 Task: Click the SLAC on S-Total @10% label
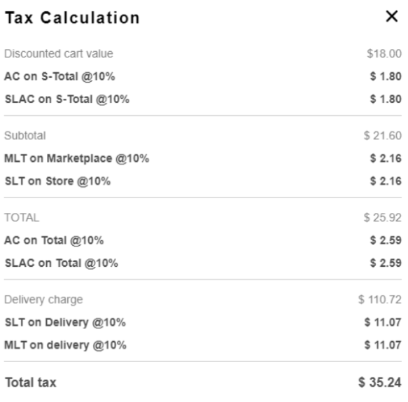(67, 99)
